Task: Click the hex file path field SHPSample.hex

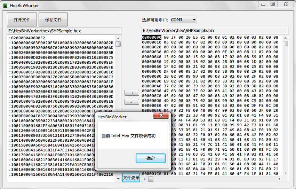Action: point(64,31)
